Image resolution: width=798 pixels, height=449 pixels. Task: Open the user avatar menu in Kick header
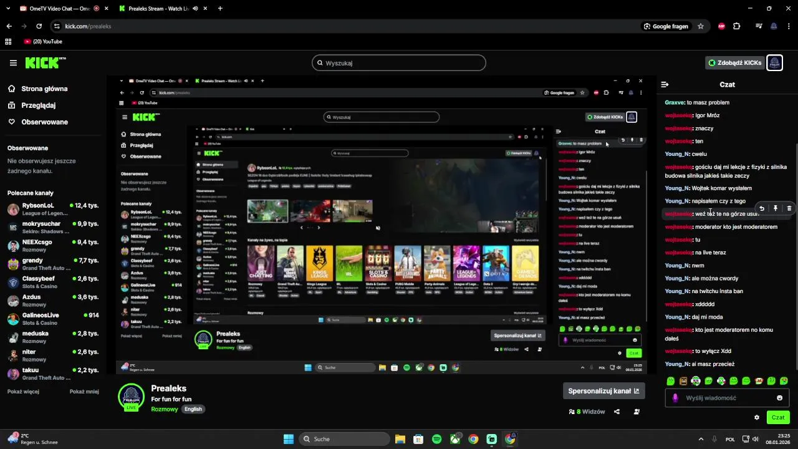[x=774, y=63]
